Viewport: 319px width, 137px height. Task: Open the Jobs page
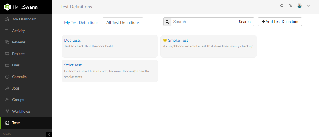tap(16, 88)
